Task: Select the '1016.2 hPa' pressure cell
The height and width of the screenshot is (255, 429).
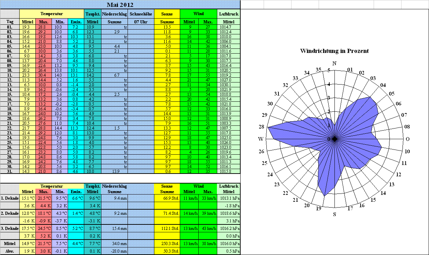Action: tap(229, 228)
